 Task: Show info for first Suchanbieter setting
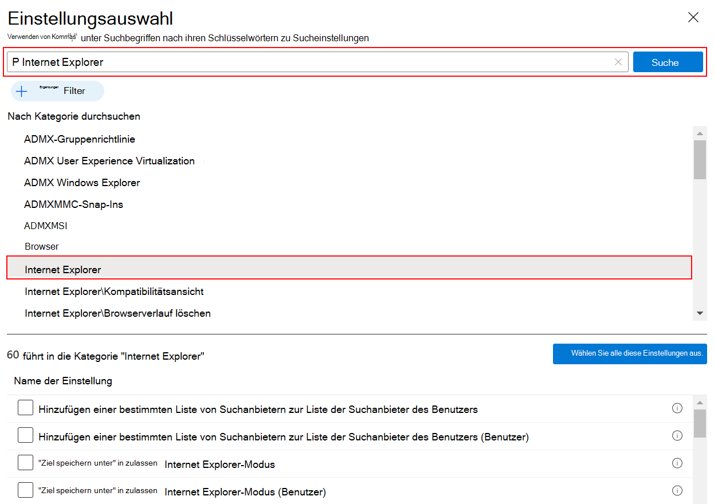pyautogui.click(x=677, y=408)
